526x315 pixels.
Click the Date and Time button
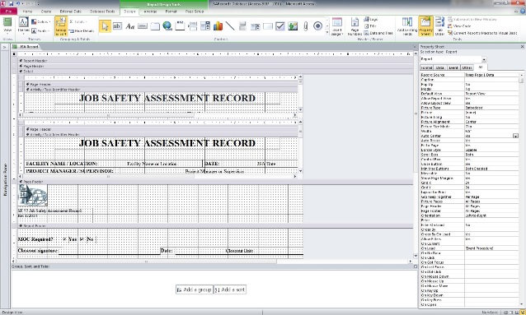point(378,33)
